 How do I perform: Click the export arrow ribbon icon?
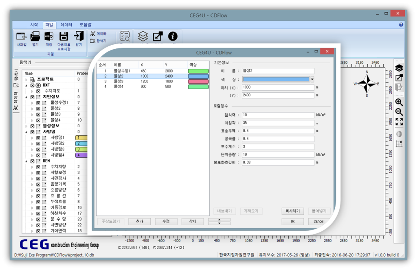pos(158,36)
